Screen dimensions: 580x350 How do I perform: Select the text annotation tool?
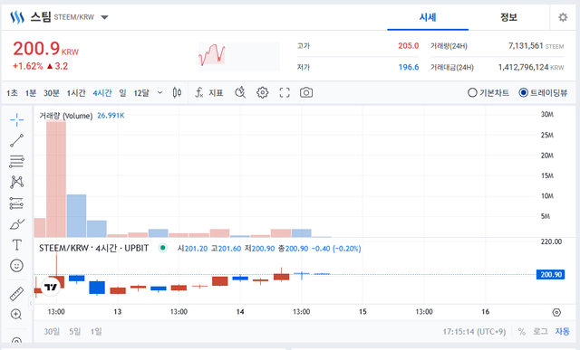16,245
